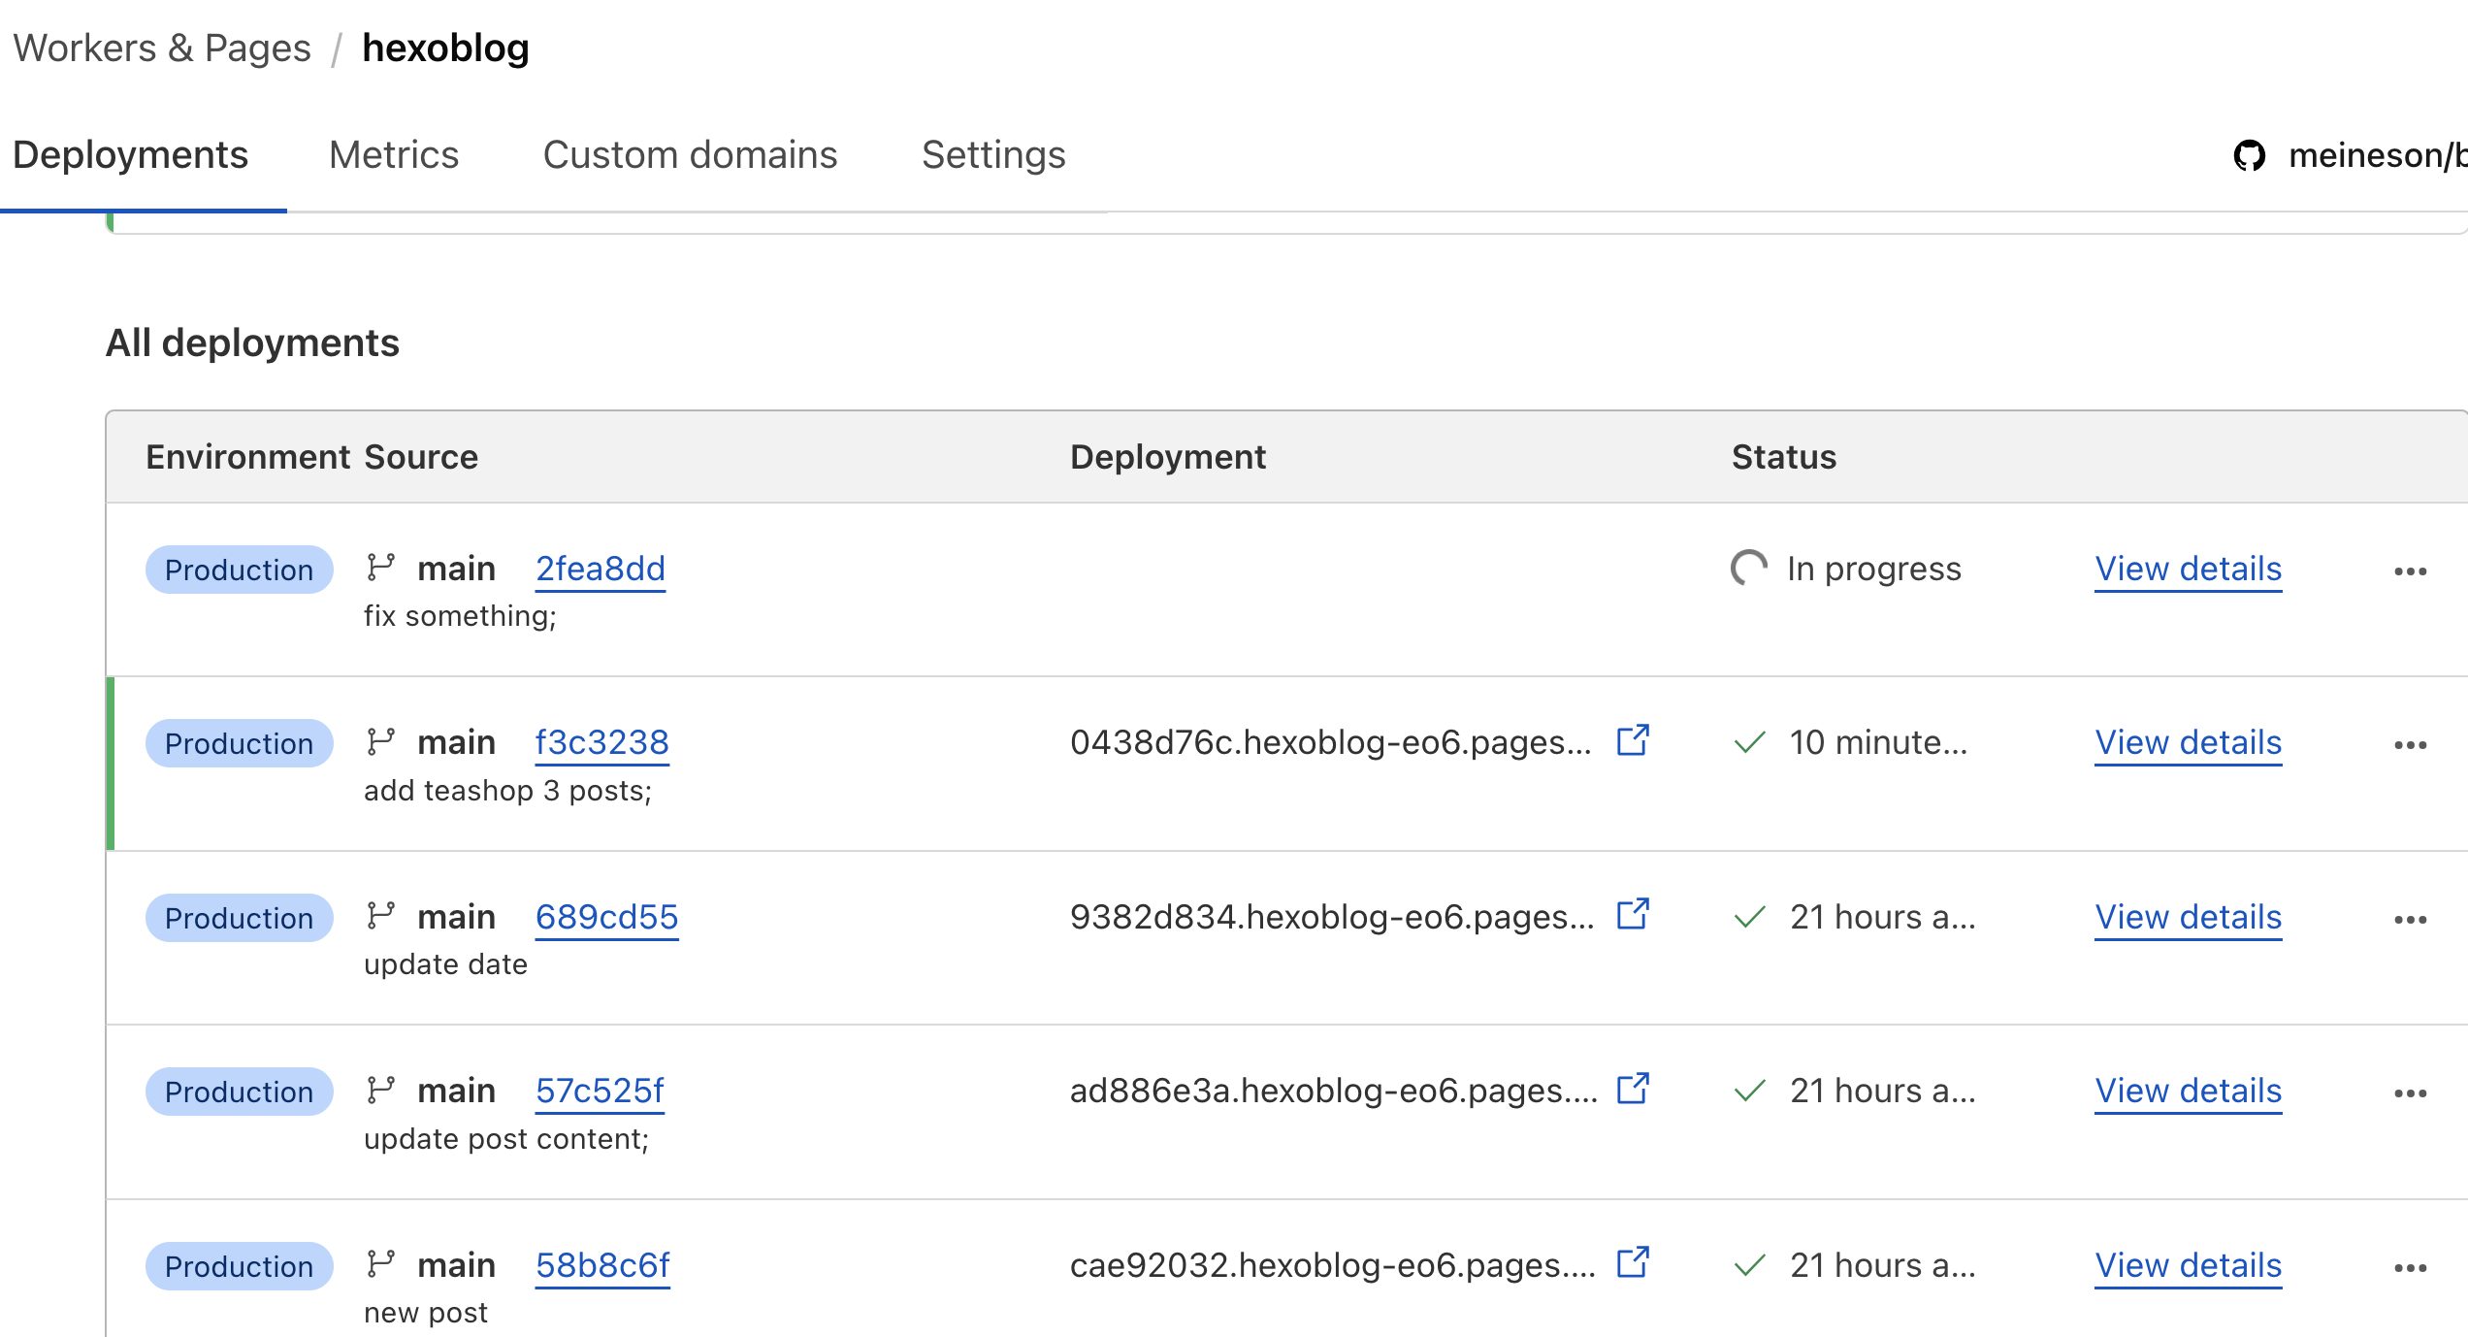
Task: Open external link for cae92032 deployment
Action: point(1633,1263)
